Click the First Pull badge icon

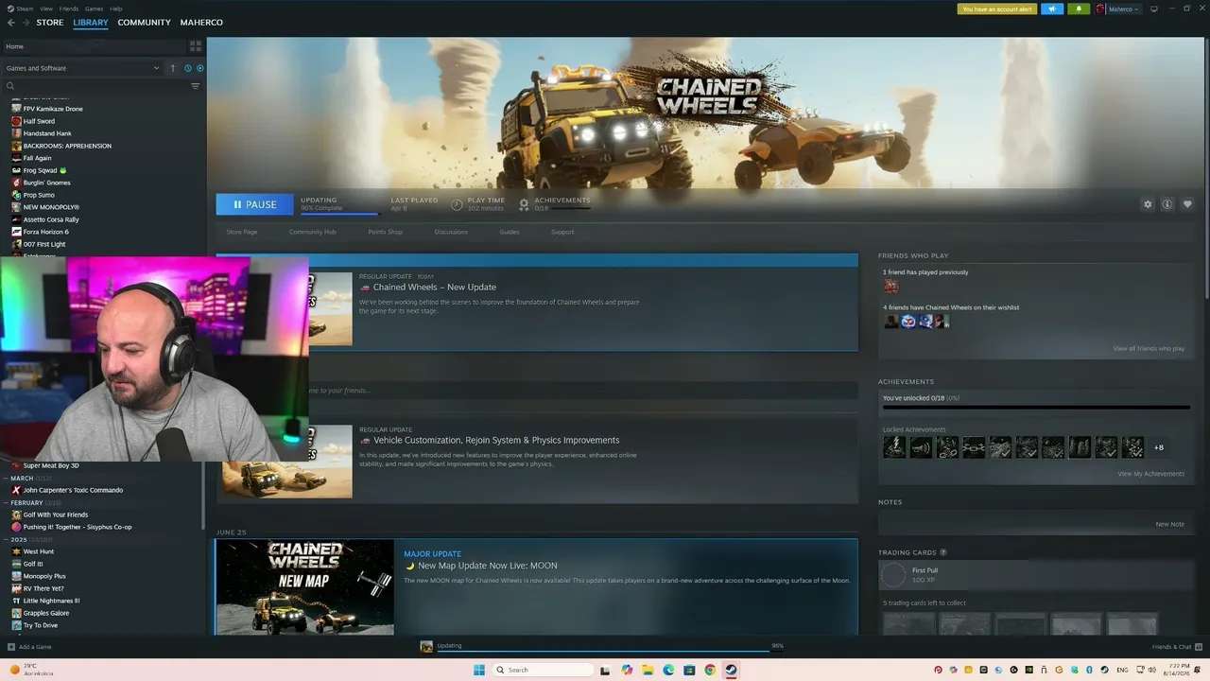click(x=893, y=575)
